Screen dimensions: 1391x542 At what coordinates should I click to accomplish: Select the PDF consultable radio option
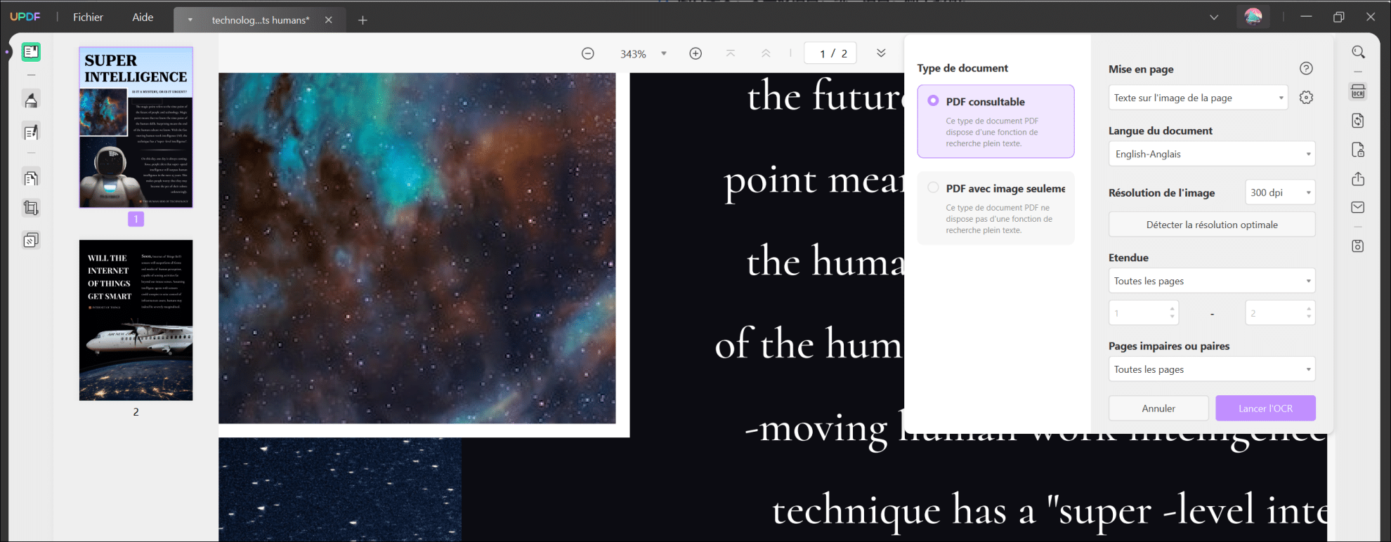933,101
